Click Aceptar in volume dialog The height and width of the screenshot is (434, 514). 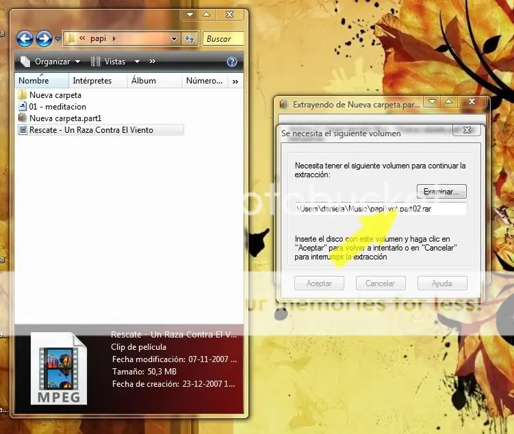tap(319, 283)
